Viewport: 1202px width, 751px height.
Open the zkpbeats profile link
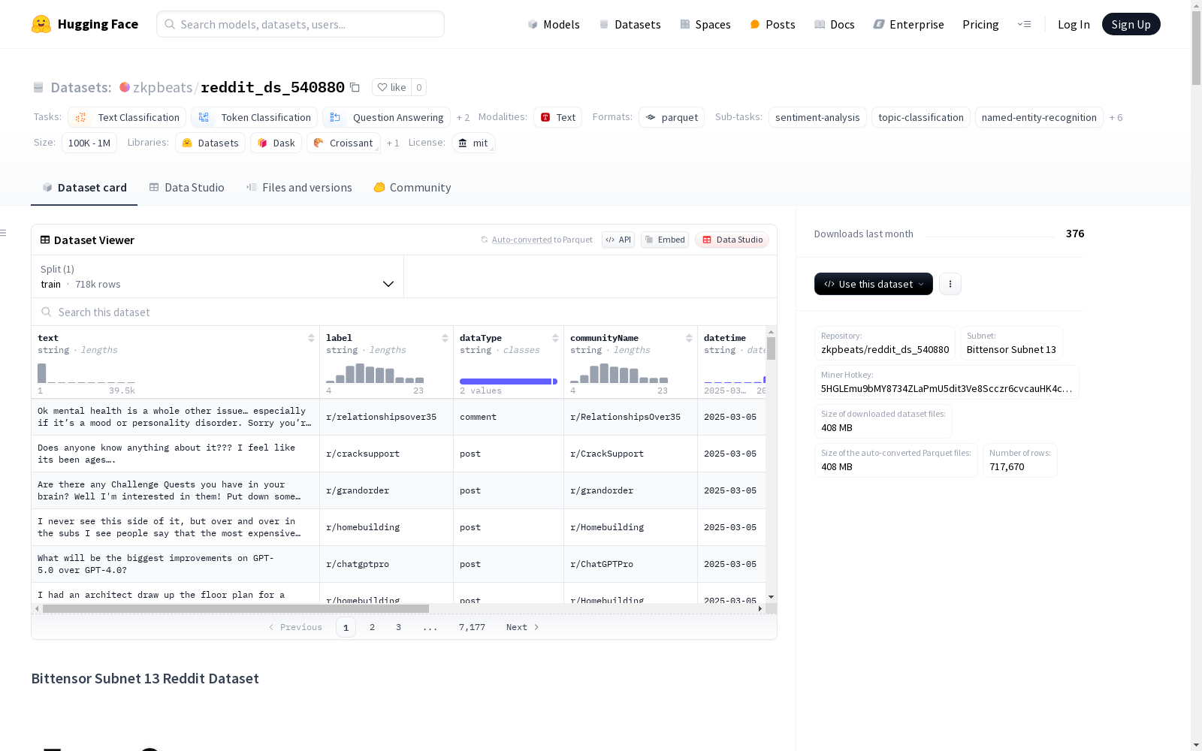(162, 87)
